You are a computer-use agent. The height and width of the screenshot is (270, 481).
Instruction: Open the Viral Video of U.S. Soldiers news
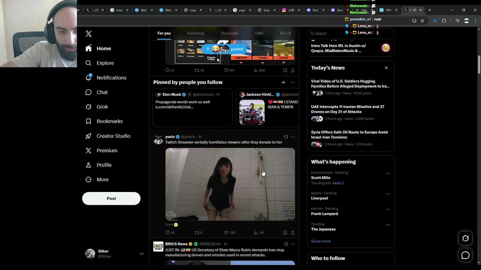click(x=351, y=87)
